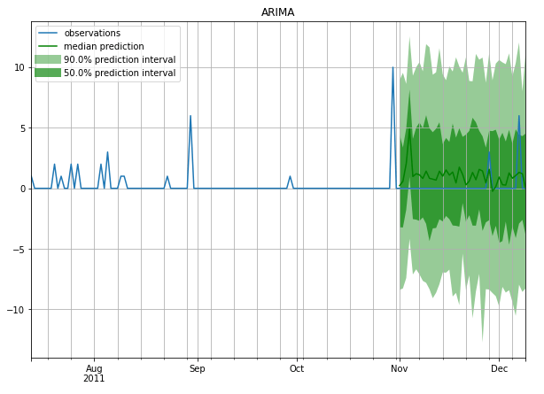The image size is (544, 394).
Task: Click the blue observations line sample in legend
Action: 48,34
